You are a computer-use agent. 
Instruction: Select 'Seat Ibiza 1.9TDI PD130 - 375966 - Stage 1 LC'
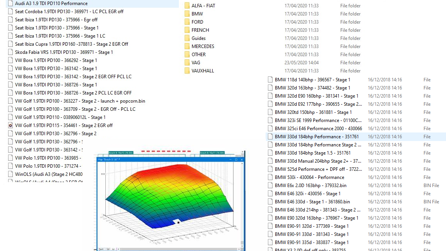[x=60, y=36]
